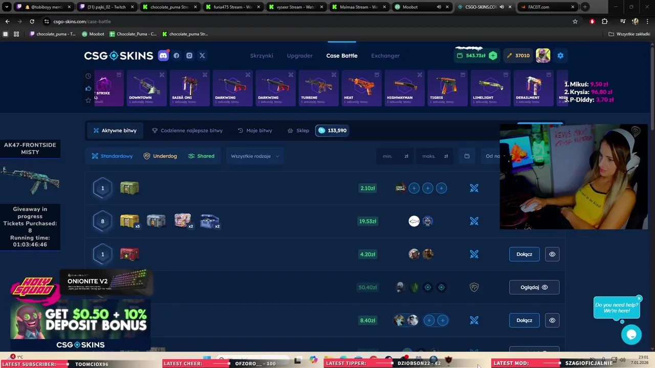Screen dimensions: 655x368
Task: Click shield icon on 50.40zł battle
Action: coord(474,287)
